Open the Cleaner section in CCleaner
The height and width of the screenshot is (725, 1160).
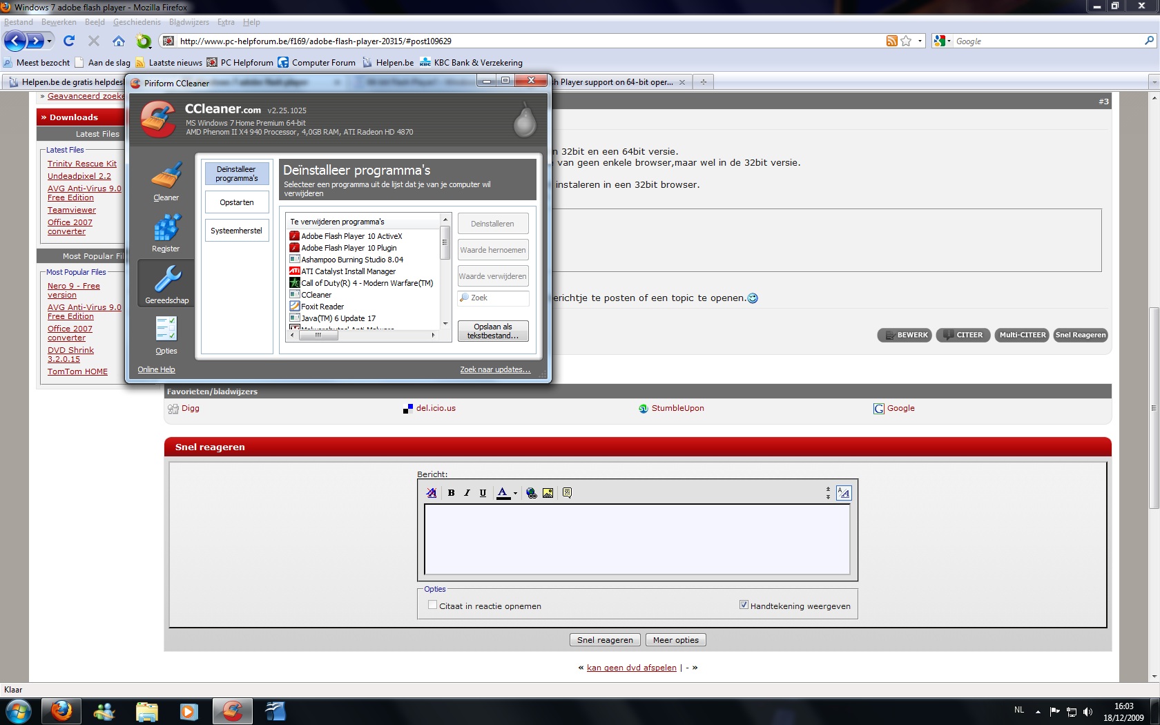166,182
